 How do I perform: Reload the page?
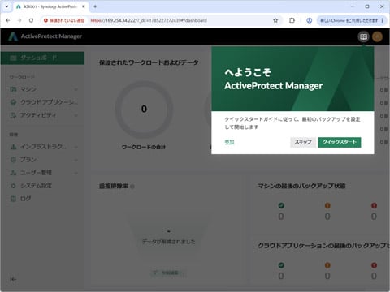32,20
